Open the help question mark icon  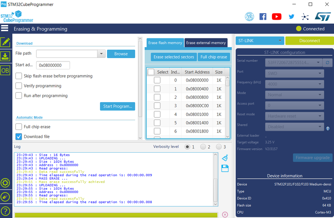(5, 211)
